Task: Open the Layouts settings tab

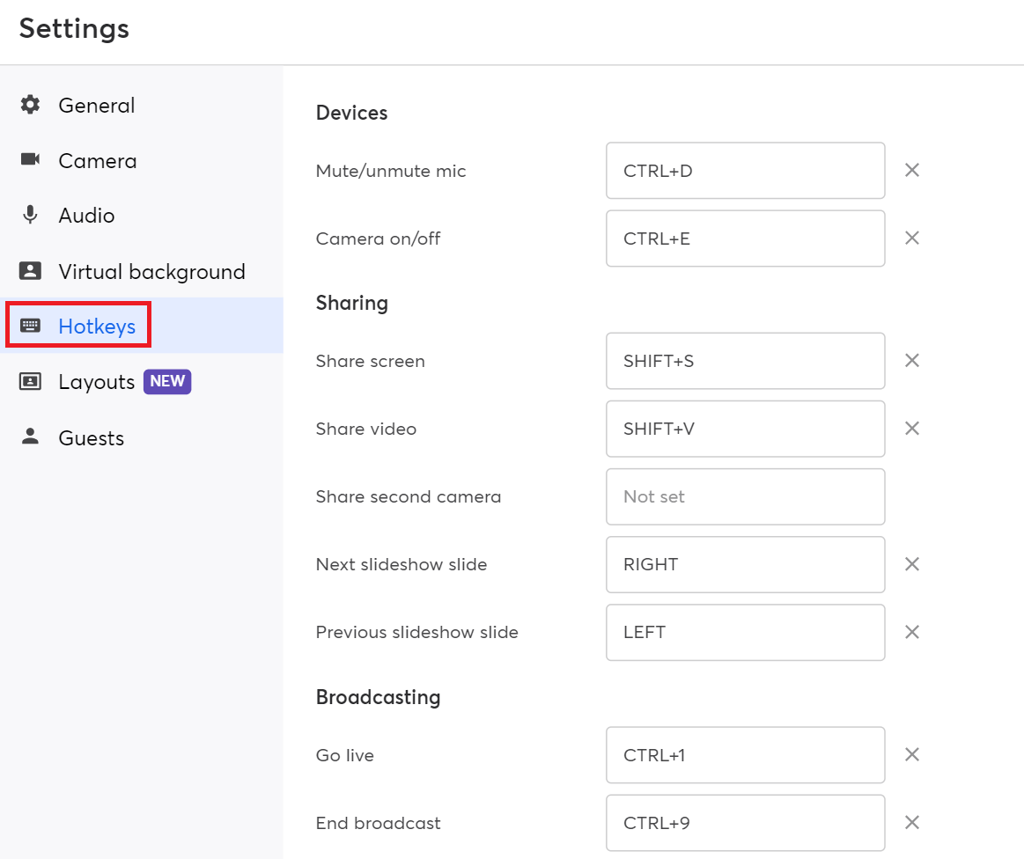Action: (96, 382)
